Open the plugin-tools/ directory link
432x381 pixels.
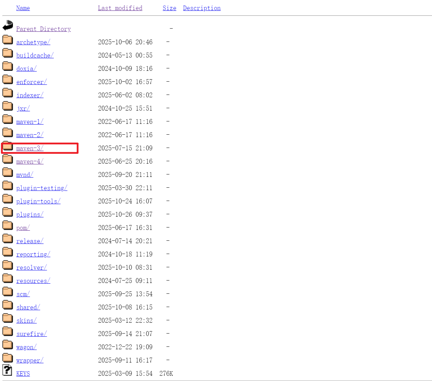(x=38, y=201)
